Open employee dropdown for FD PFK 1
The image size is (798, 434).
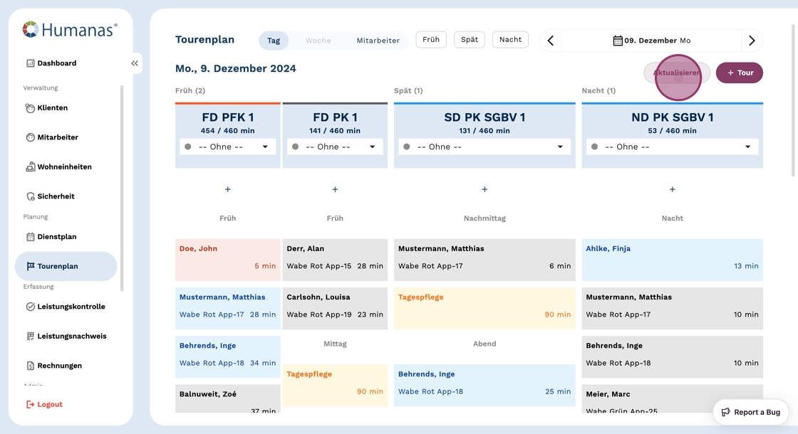pyautogui.click(x=227, y=147)
